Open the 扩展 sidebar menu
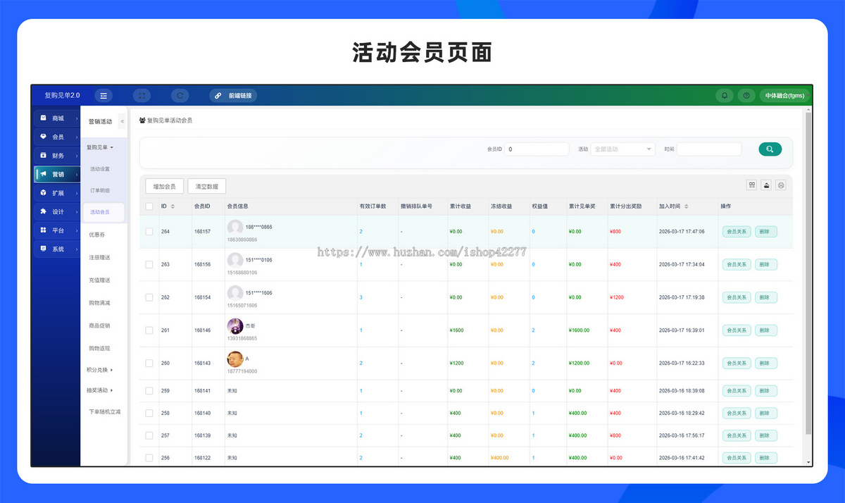 tap(57, 193)
